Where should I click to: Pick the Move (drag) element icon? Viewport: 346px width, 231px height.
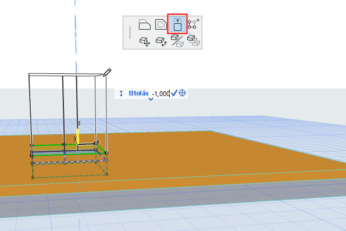[145, 41]
